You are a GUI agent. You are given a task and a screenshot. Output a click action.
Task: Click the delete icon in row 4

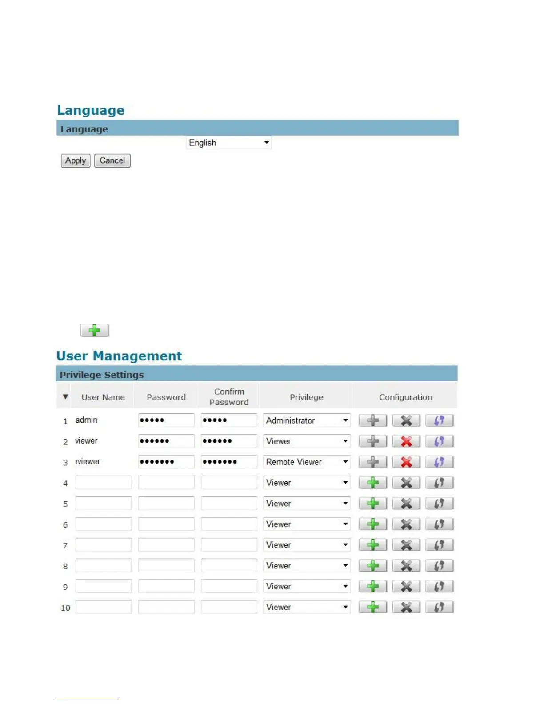(406, 483)
